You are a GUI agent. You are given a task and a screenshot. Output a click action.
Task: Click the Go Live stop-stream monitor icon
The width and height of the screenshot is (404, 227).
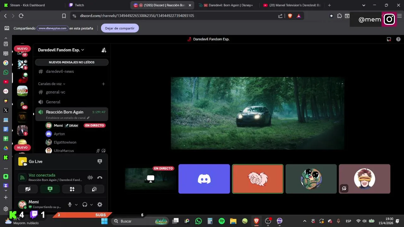[x=100, y=161]
